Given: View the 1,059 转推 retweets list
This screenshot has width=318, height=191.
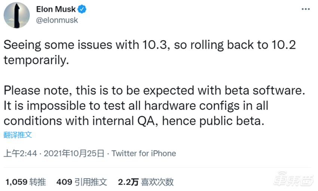Looking at the screenshot, I should (26, 182).
